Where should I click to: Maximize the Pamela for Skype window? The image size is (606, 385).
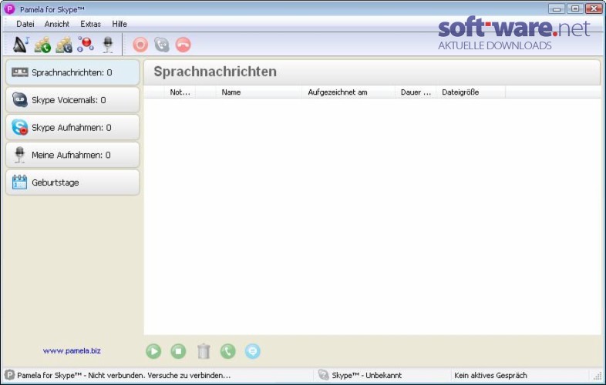tap(575, 8)
